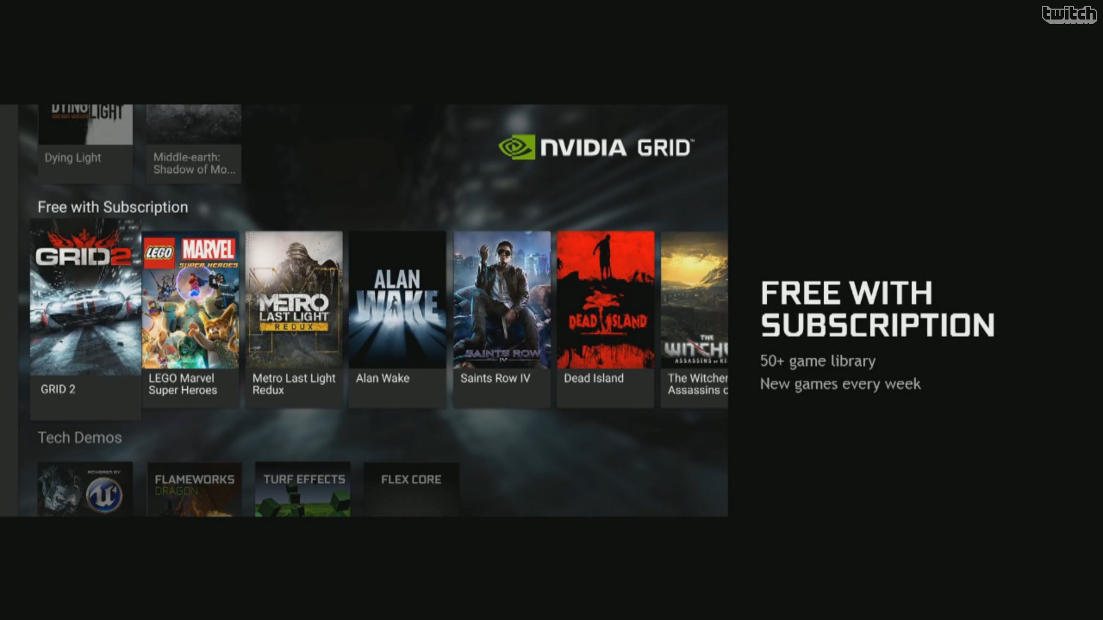
Task: Click the Flex Core tech demo
Action: click(x=409, y=490)
